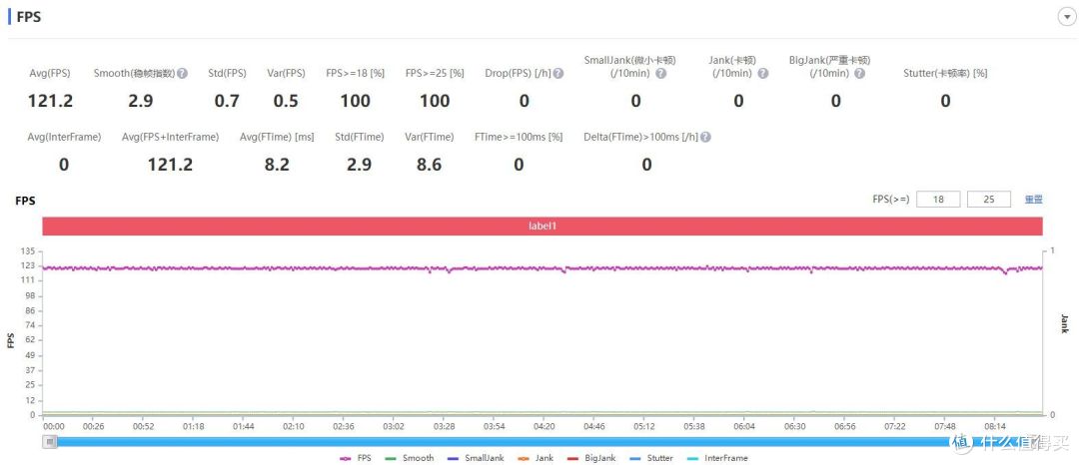Click the Var(FPS) value 0.5
The image size is (1079, 465).
tap(286, 102)
